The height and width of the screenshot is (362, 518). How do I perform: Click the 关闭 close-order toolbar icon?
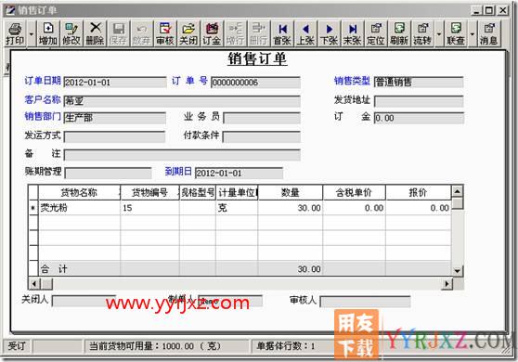(x=188, y=33)
